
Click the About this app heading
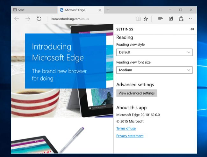[x=132, y=108]
